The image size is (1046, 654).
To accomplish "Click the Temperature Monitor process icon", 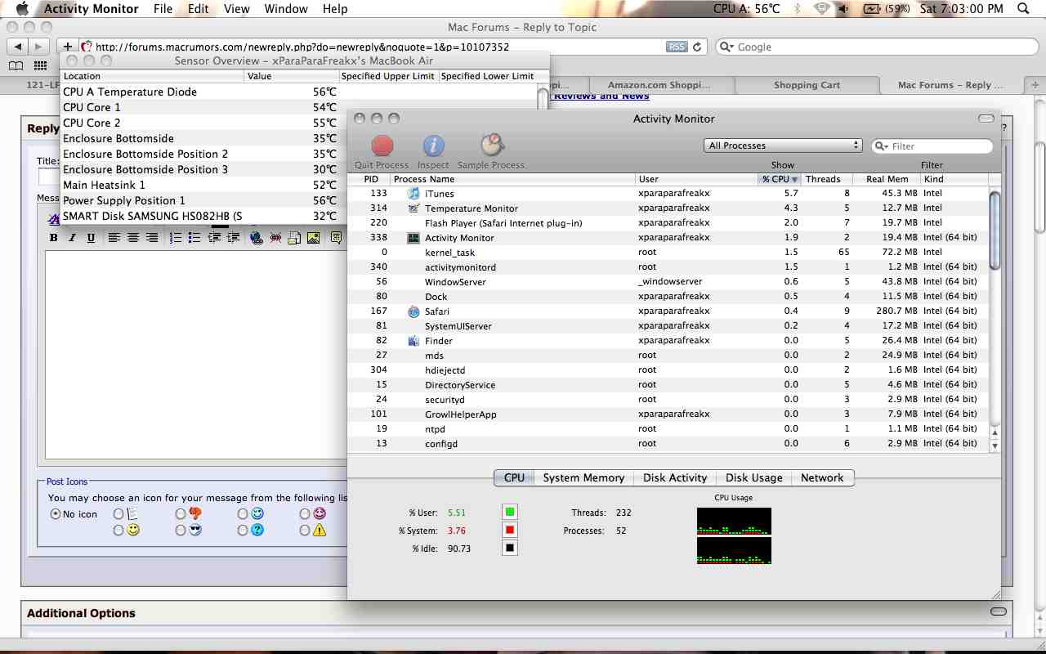I will point(413,208).
